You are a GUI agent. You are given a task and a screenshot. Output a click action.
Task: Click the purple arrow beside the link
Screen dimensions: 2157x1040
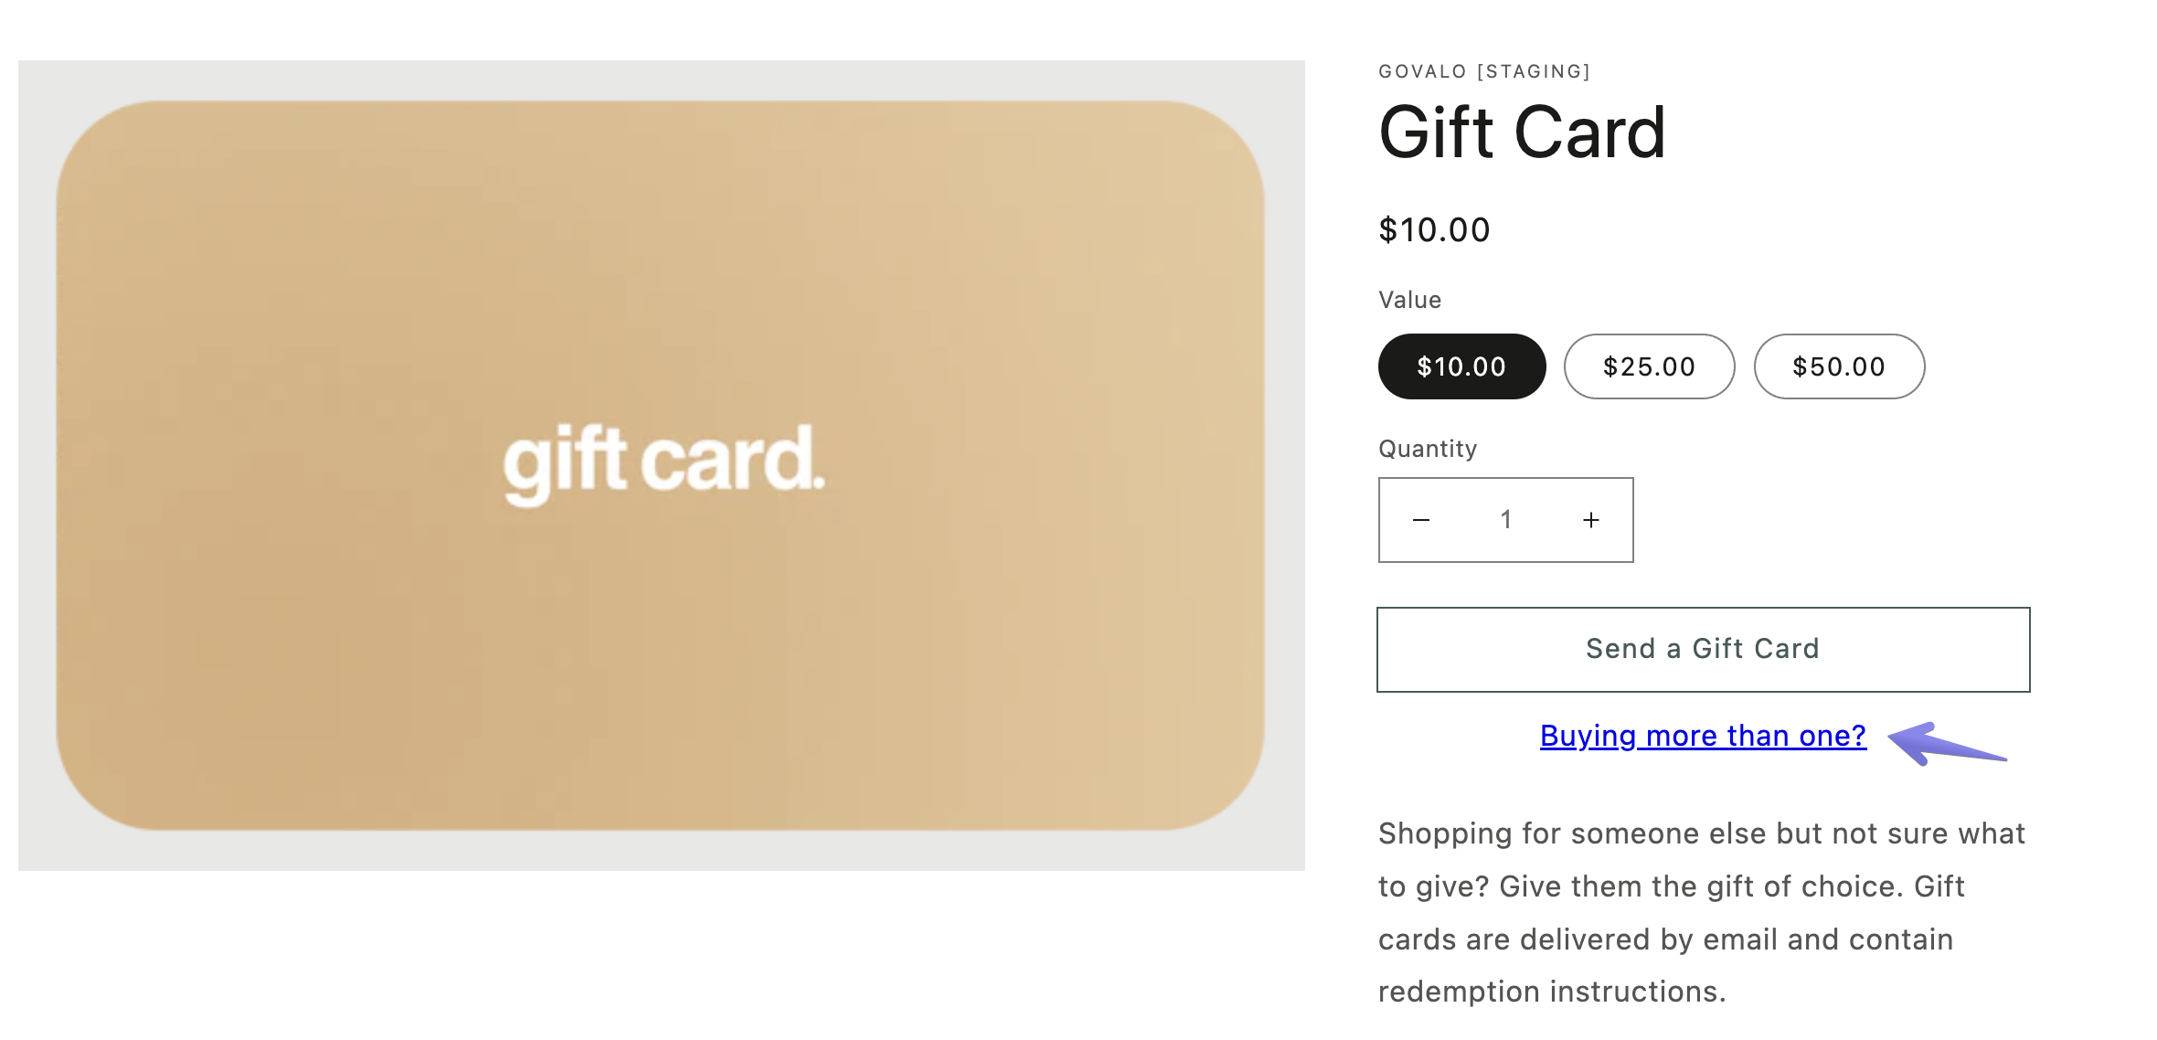click(1945, 744)
